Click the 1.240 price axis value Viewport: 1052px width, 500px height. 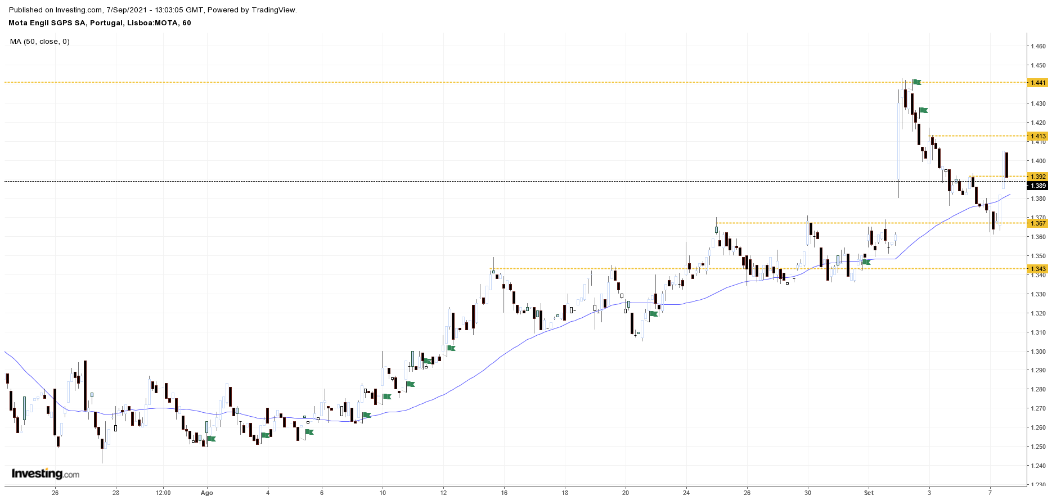coord(1038,466)
